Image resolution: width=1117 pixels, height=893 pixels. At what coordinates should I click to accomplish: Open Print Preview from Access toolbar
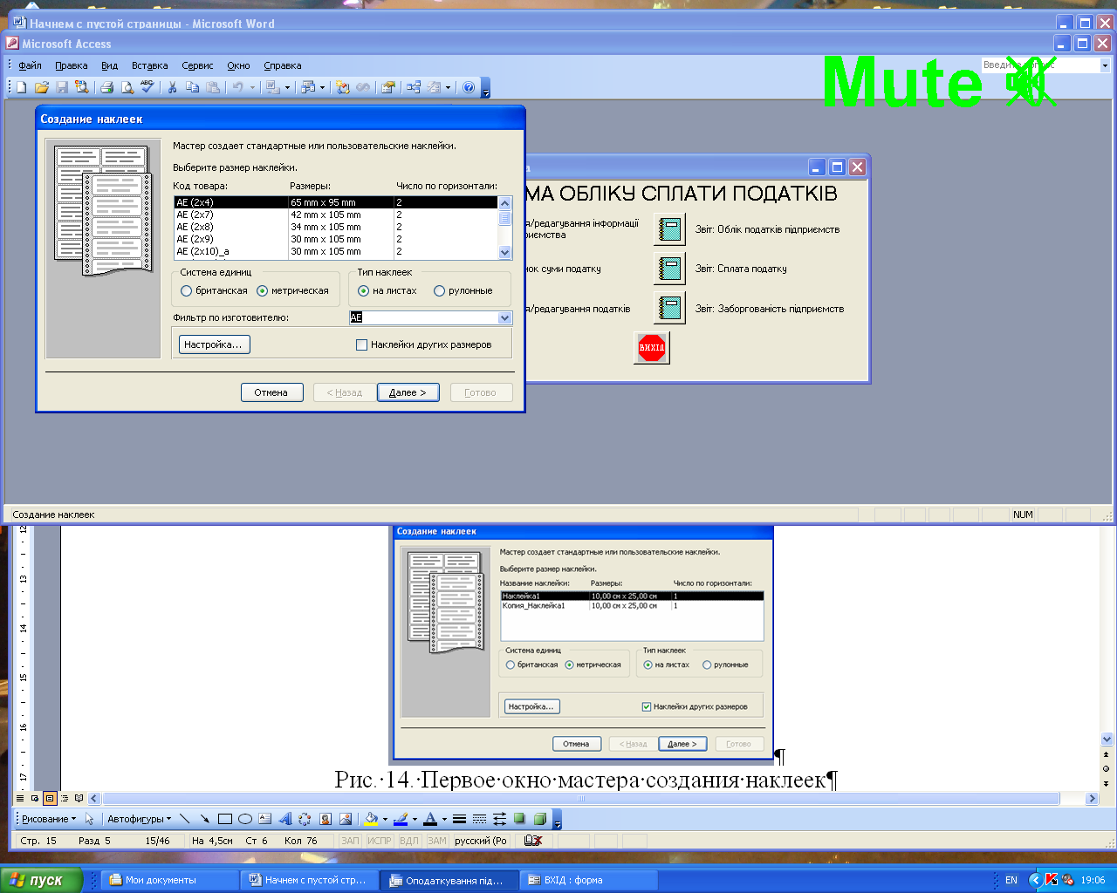point(127,87)
